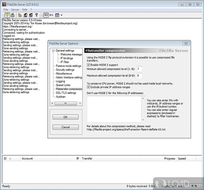The width and height of the screenshot is (204, 190).
Task: Disable the Enable MODE Z support checkbox
Action: tap(88, 65)
